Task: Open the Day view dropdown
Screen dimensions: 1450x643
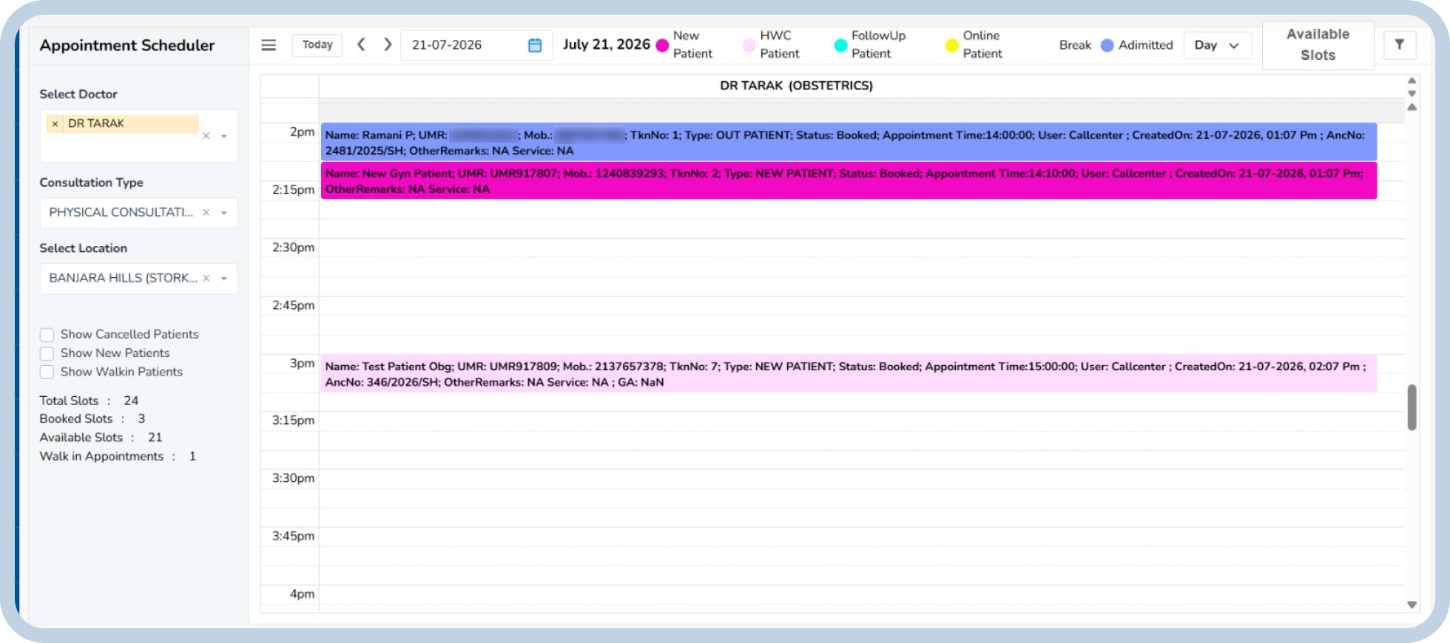Action: click(1218, 45)
